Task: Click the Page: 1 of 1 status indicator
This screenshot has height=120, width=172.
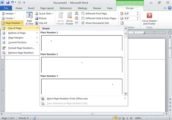Action: [8, 118]
